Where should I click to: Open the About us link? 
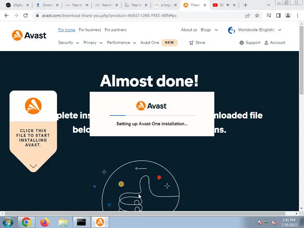click(x=189, y=30)
